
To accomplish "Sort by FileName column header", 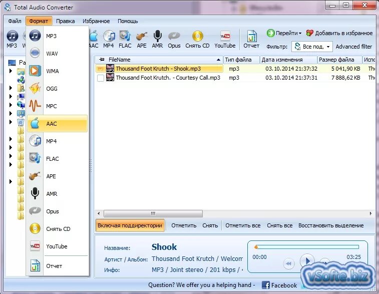I will pyautogui.click(x=159, y=60).
